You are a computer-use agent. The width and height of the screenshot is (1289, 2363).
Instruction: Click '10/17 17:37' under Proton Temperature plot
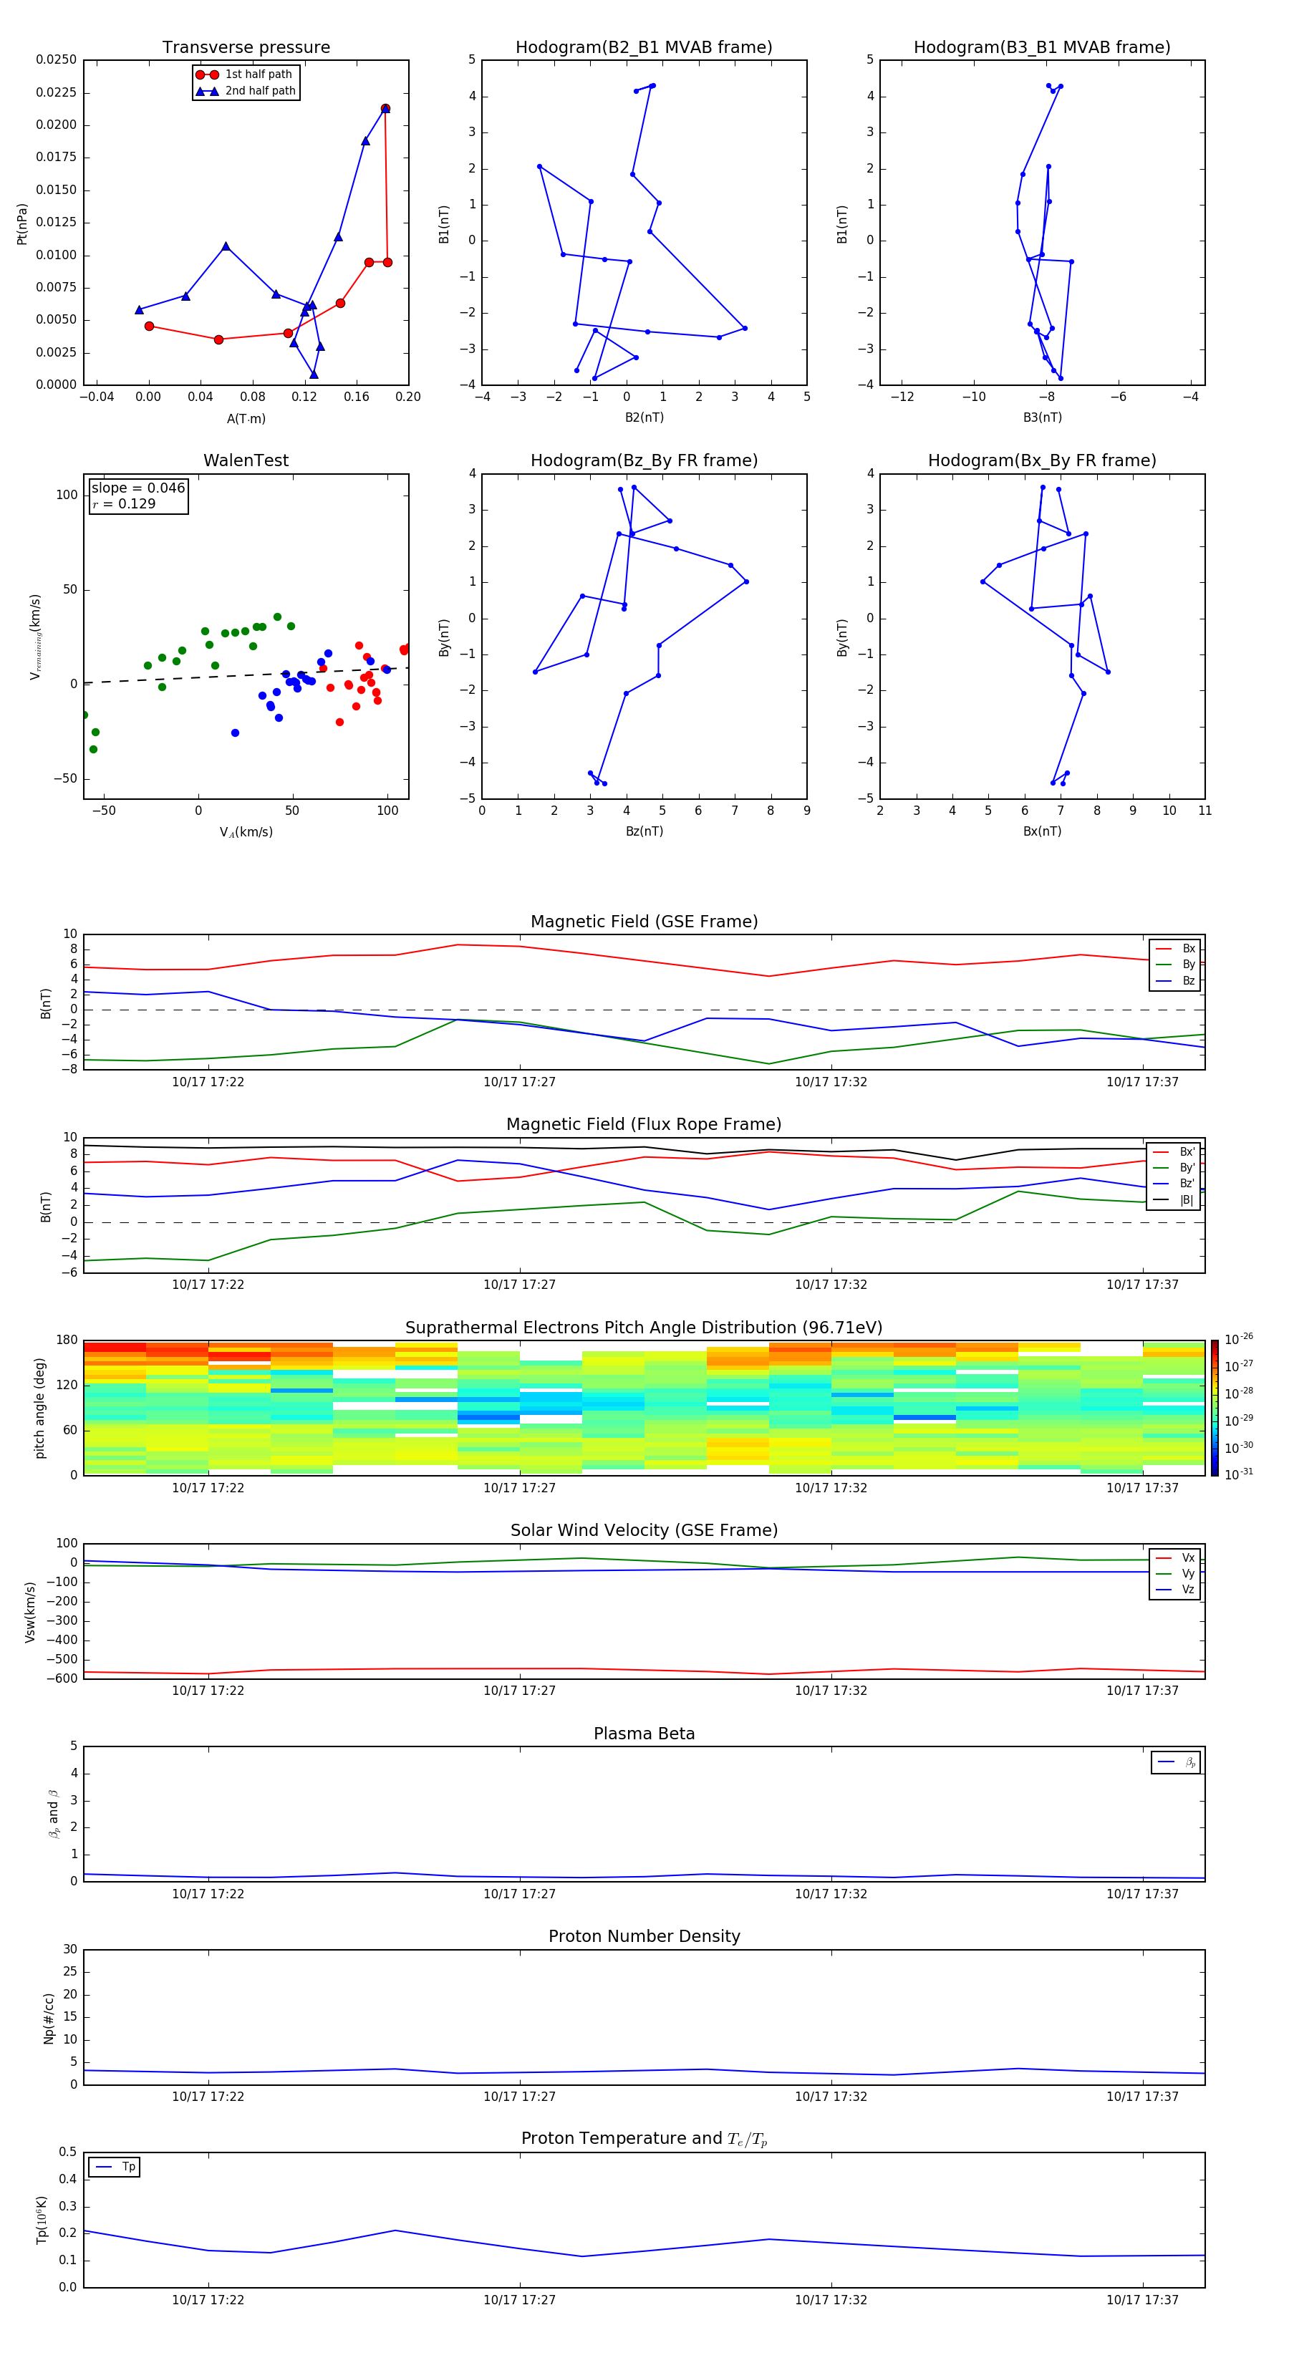[1142, 2300]
